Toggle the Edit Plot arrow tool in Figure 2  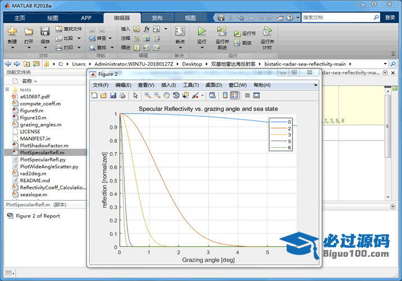(135, 96)
